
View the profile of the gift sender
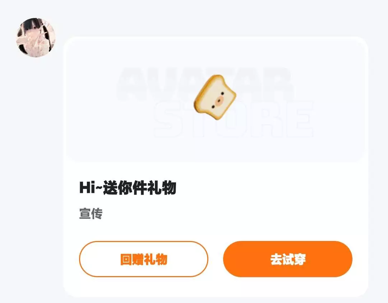click(36, 38)
